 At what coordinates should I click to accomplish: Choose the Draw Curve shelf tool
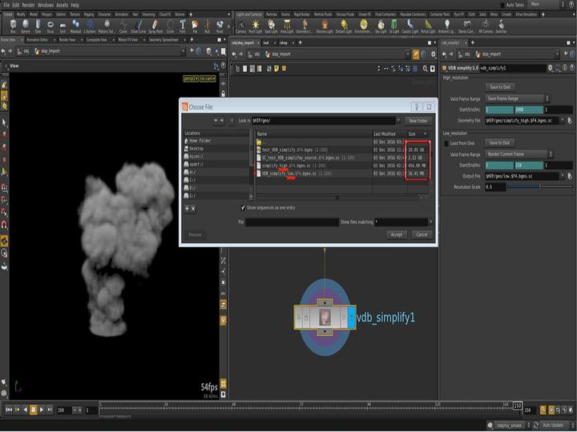coord(137,26)
